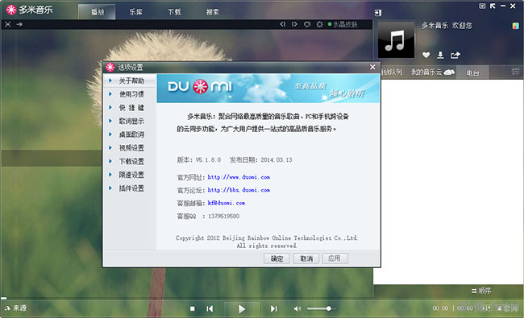Switch to the 下载 tab
The height and width of the screenshot is (318, 524).
tap(174, 12)
